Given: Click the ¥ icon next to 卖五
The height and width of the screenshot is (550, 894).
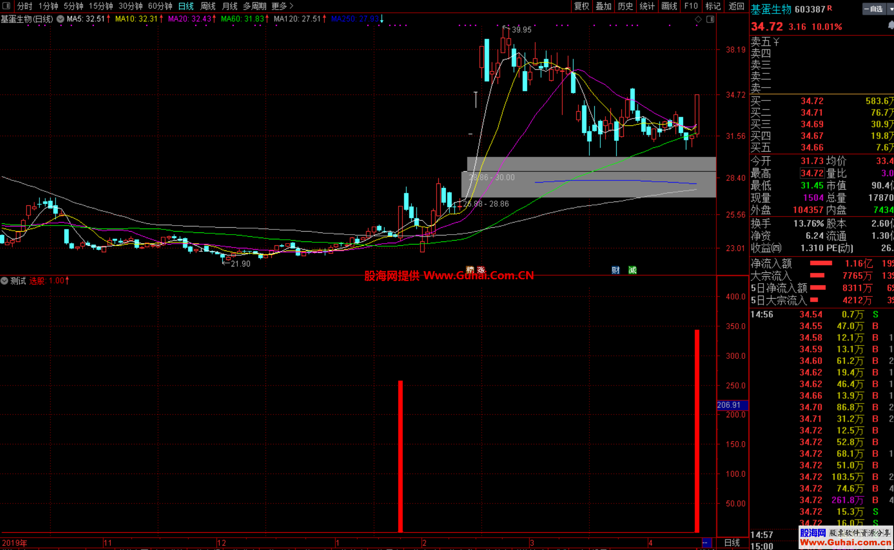Looking at the screenshot, I should point(776,42).
